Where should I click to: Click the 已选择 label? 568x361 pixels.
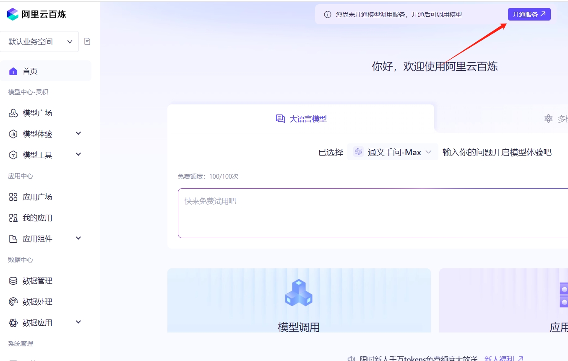tap(331, 152)
